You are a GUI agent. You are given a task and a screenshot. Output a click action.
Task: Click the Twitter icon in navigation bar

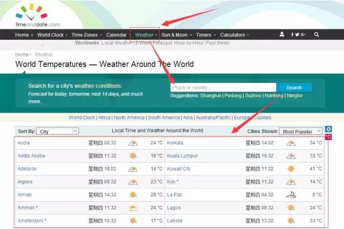click(298, 35)
